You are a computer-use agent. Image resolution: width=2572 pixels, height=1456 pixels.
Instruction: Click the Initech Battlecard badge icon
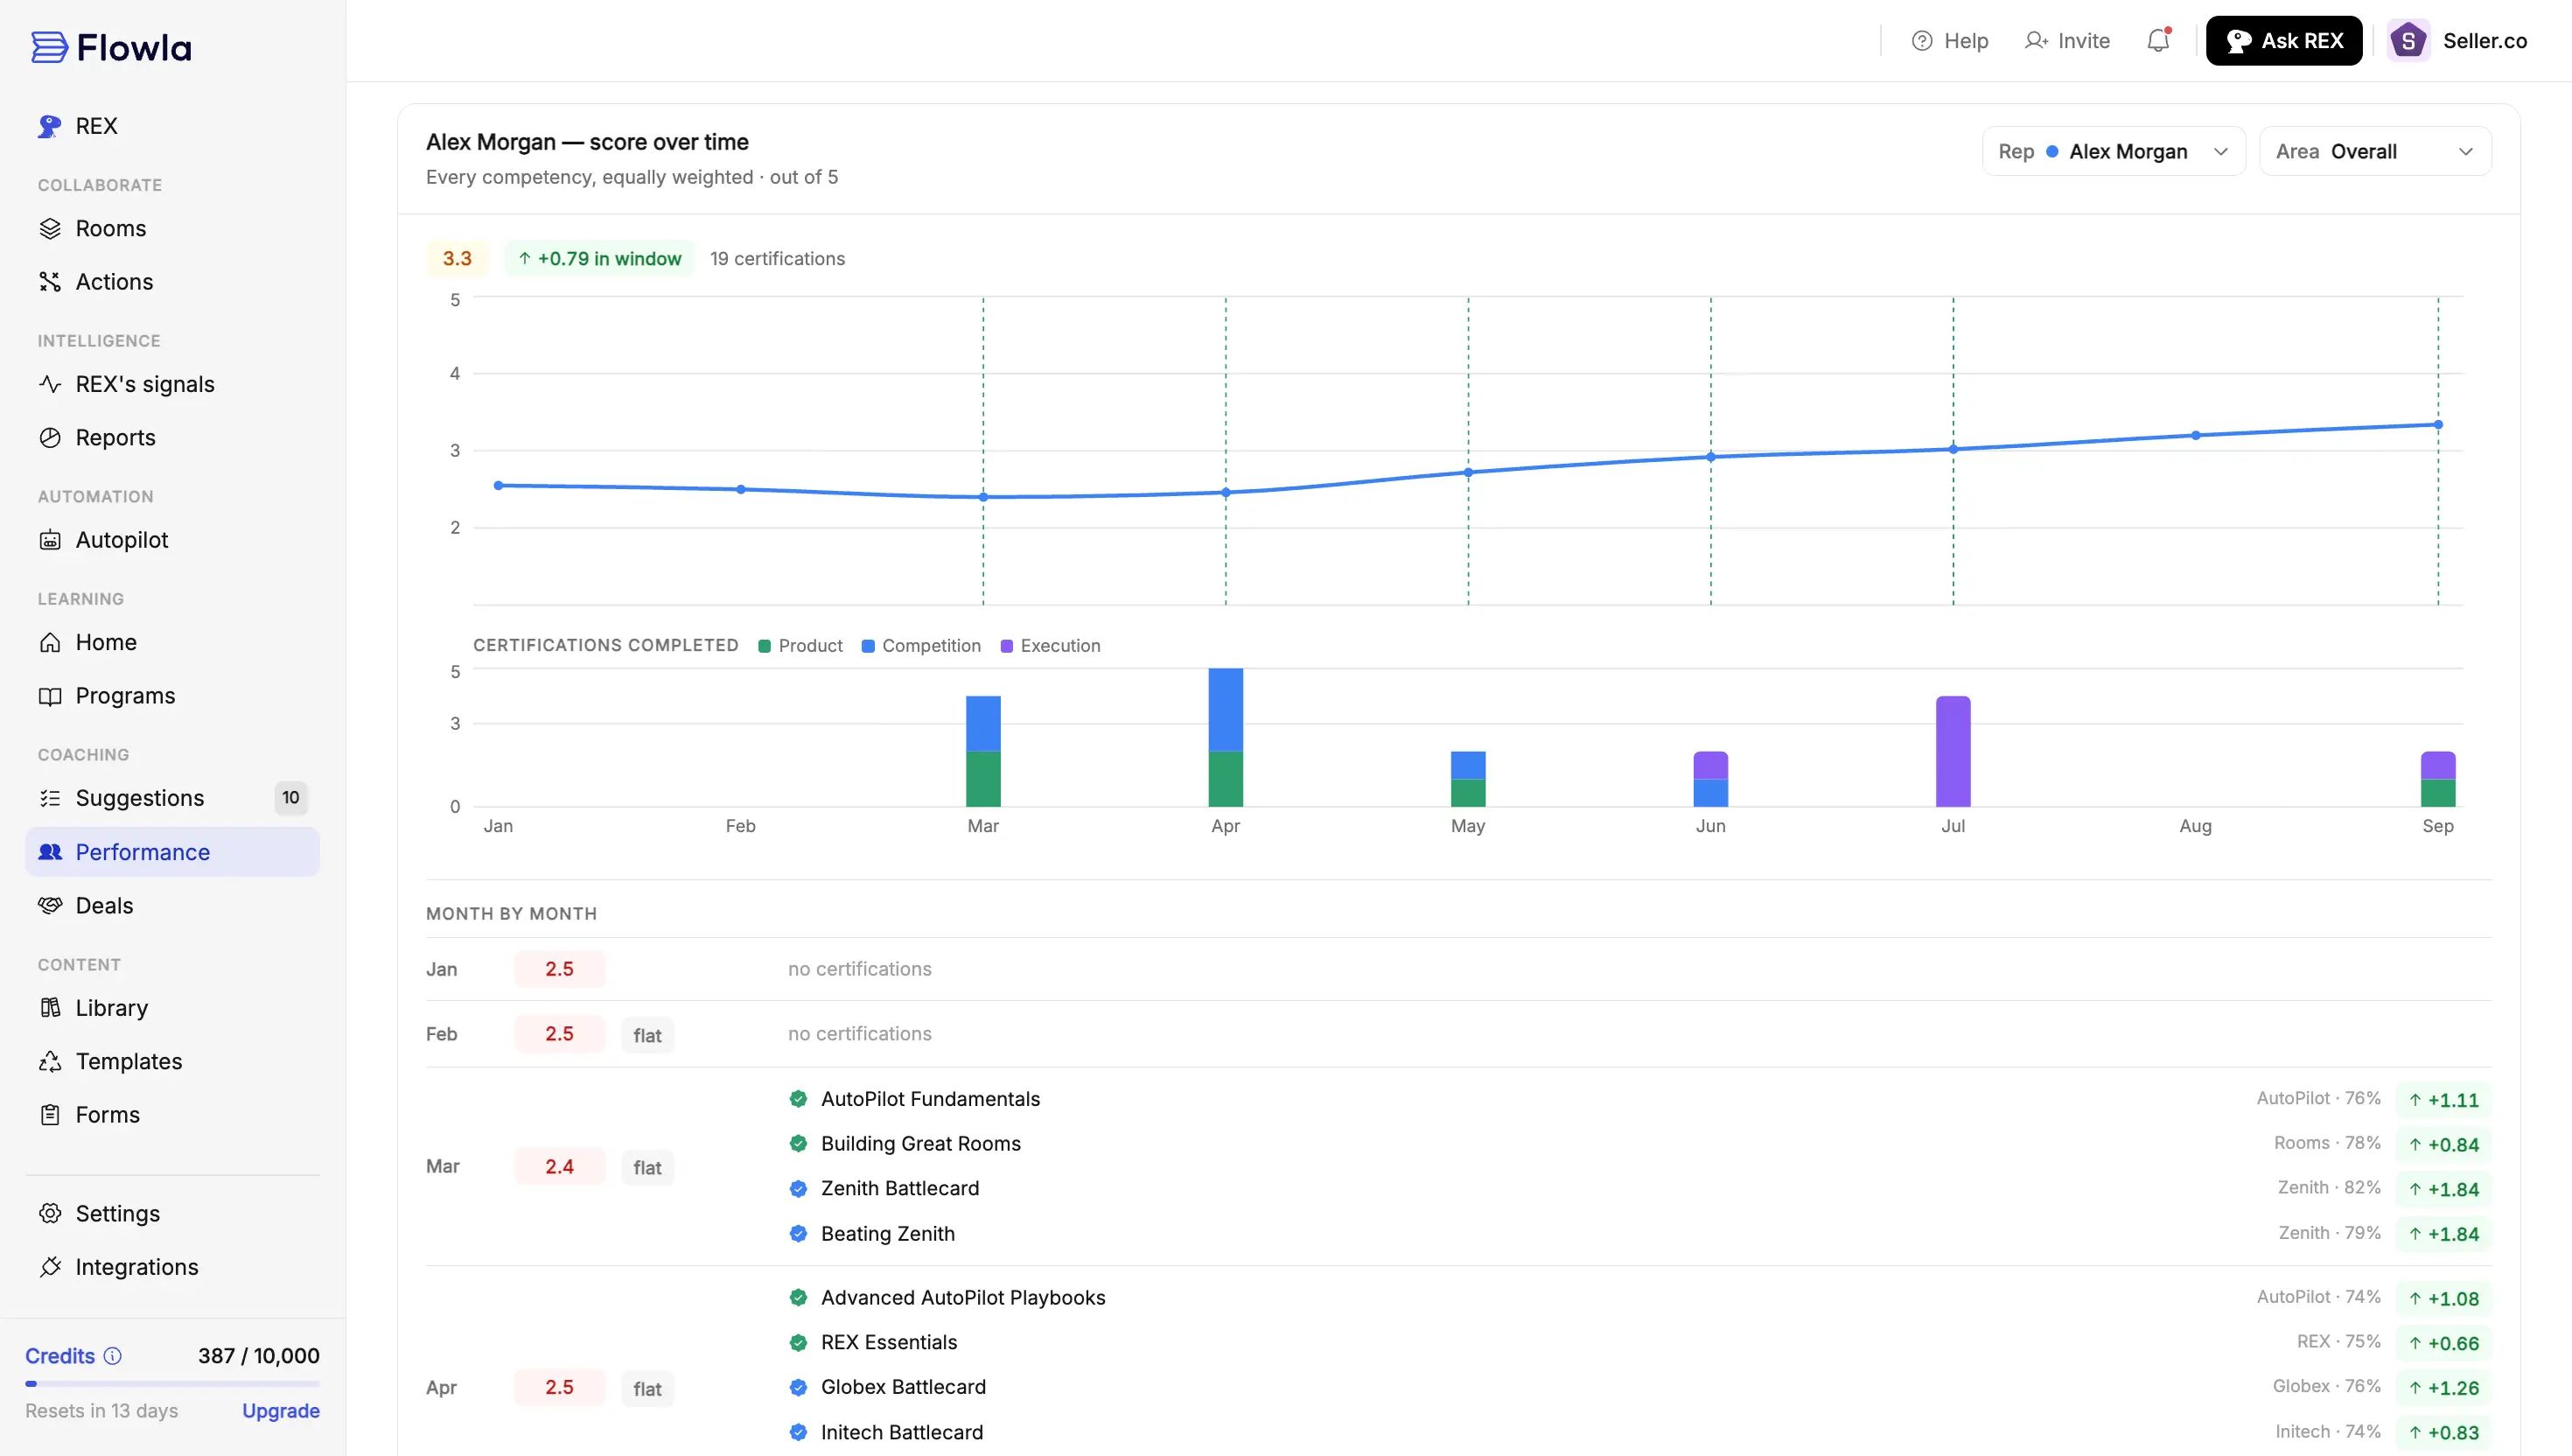tap(799, 1433)
